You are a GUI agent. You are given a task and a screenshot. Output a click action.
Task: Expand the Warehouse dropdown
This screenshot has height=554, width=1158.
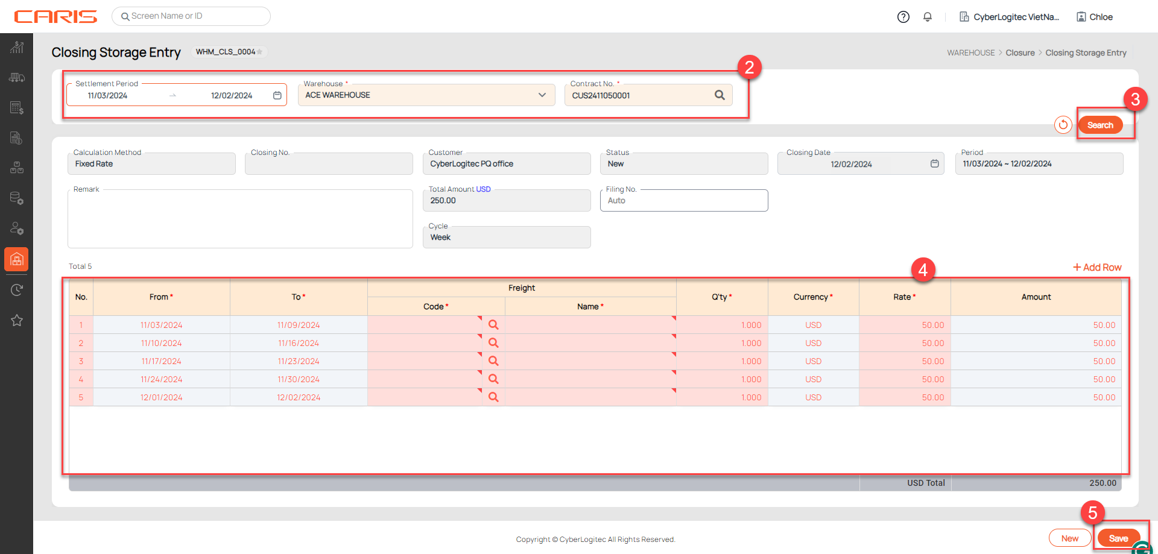click(x=542, y=95)
